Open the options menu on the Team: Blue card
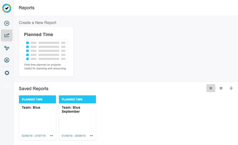This screenshot has width=238, height=145. coord(51,135)
